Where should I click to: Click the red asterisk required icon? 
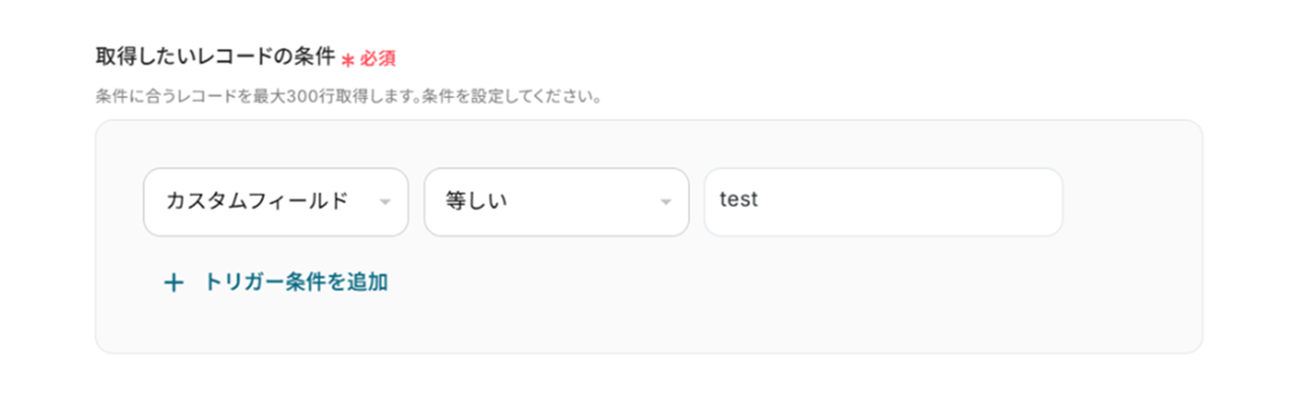348,60
